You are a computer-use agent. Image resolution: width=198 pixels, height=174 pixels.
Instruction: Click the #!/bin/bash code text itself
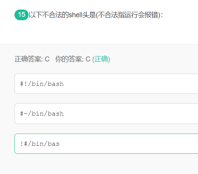click(42, 84)
